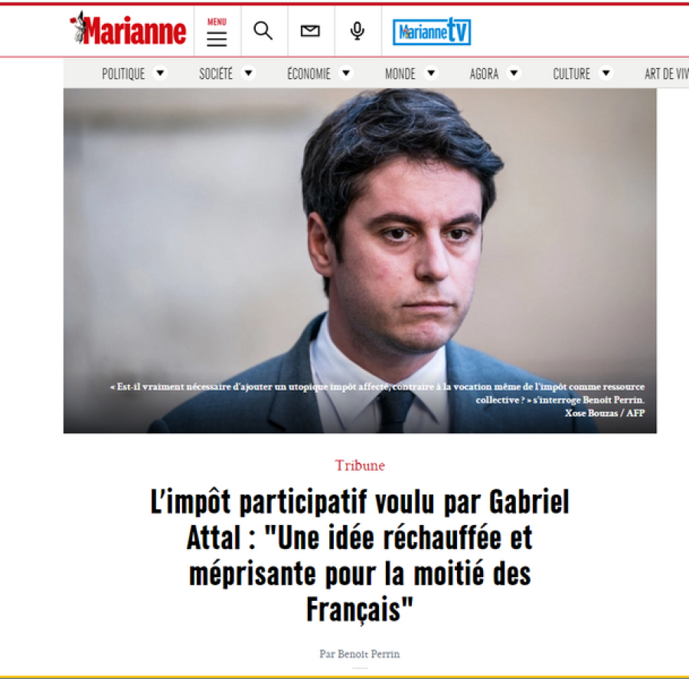This screenshot has height=679, width=689.
Task: Click the Tribune category link
Action: (x=360, y=465)
